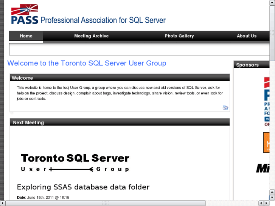Click the vertical scrollbar thumb
The height and width of the screenshot is (206, 275).
tap(272, 30)
